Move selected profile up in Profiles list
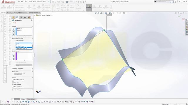188x105 pixels. pos(13,32)
